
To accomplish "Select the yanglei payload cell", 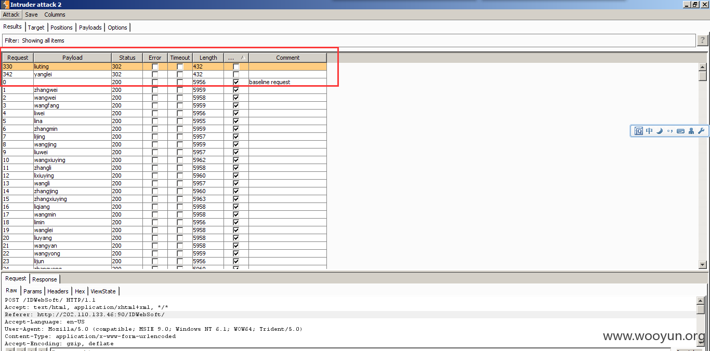I will (x=72, y=74).
